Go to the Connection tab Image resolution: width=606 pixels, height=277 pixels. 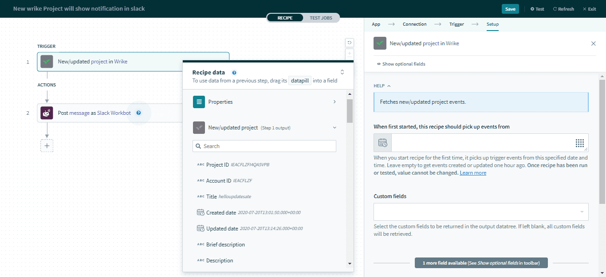coord(414,24)
